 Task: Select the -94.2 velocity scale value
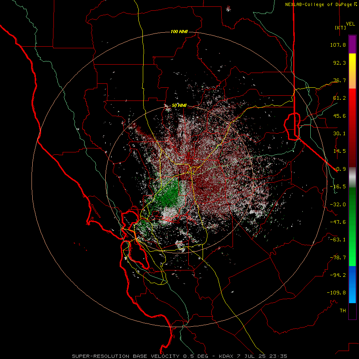[x=338, y=275]
